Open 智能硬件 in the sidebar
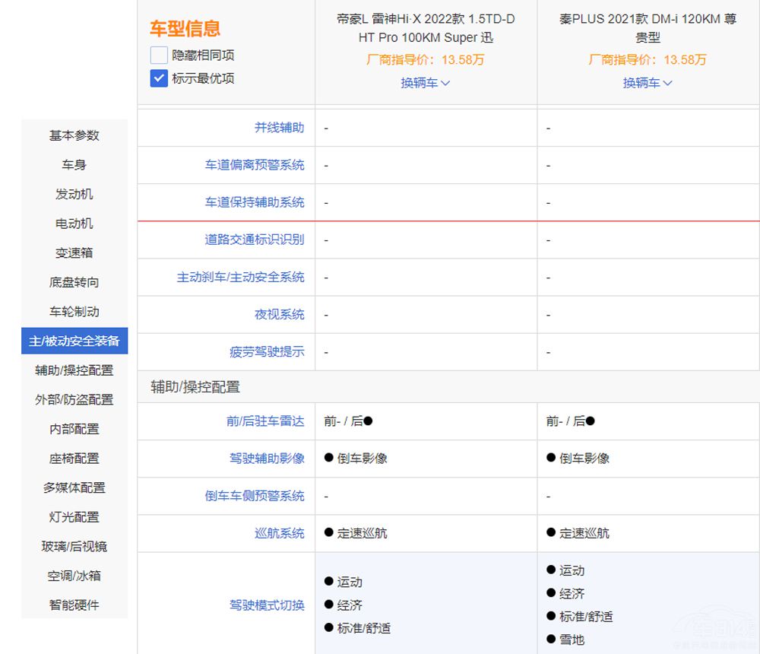This screenshot has height=654, width=760. (74, 605)
